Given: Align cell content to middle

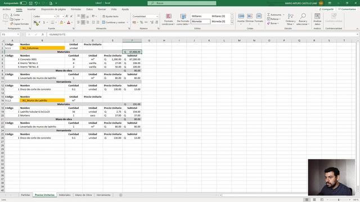Looking at the screenshot, I should coord(83,16).
